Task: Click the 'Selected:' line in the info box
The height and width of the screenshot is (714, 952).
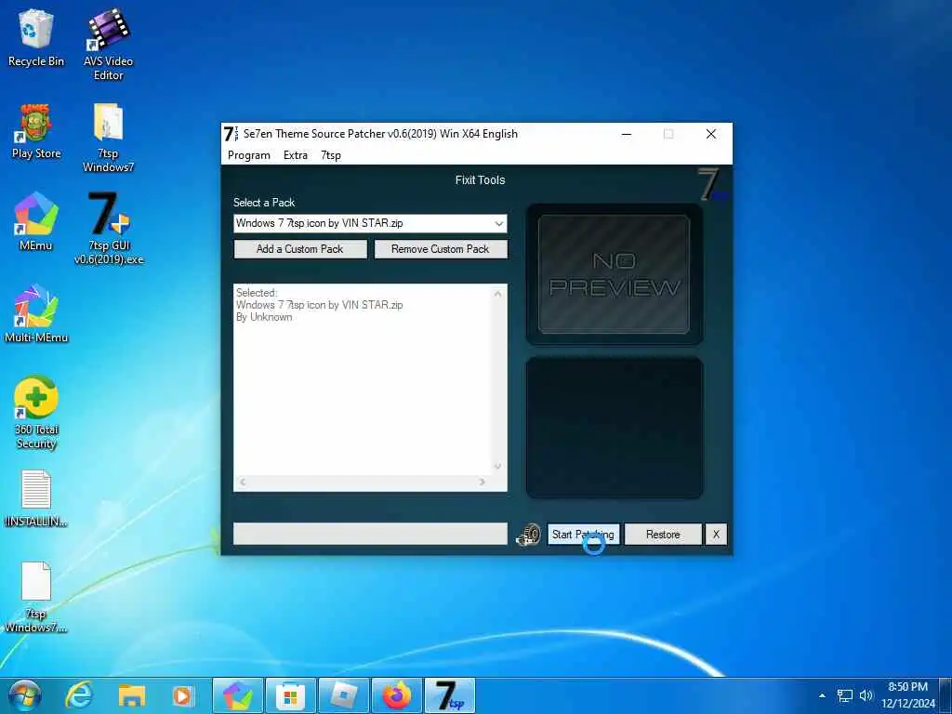Action: pyautogui.click(x=257, y=293)
